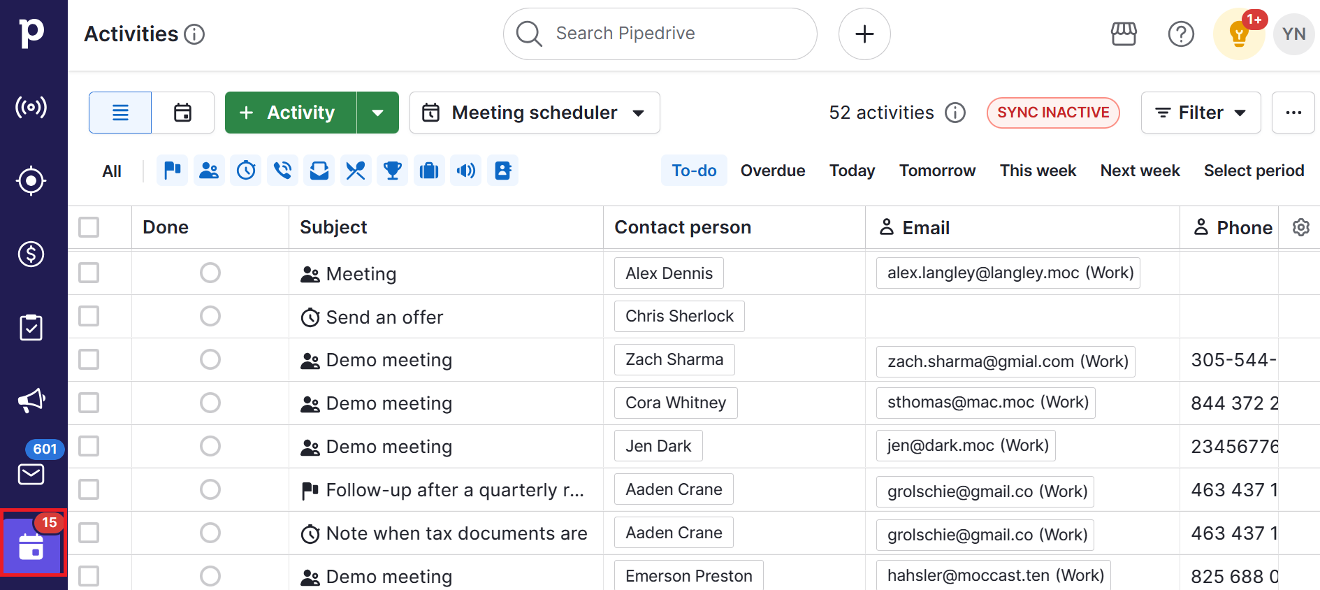The image size is (1320, 590).
Task: Choose Select period option
Action: coord(1254,171)
